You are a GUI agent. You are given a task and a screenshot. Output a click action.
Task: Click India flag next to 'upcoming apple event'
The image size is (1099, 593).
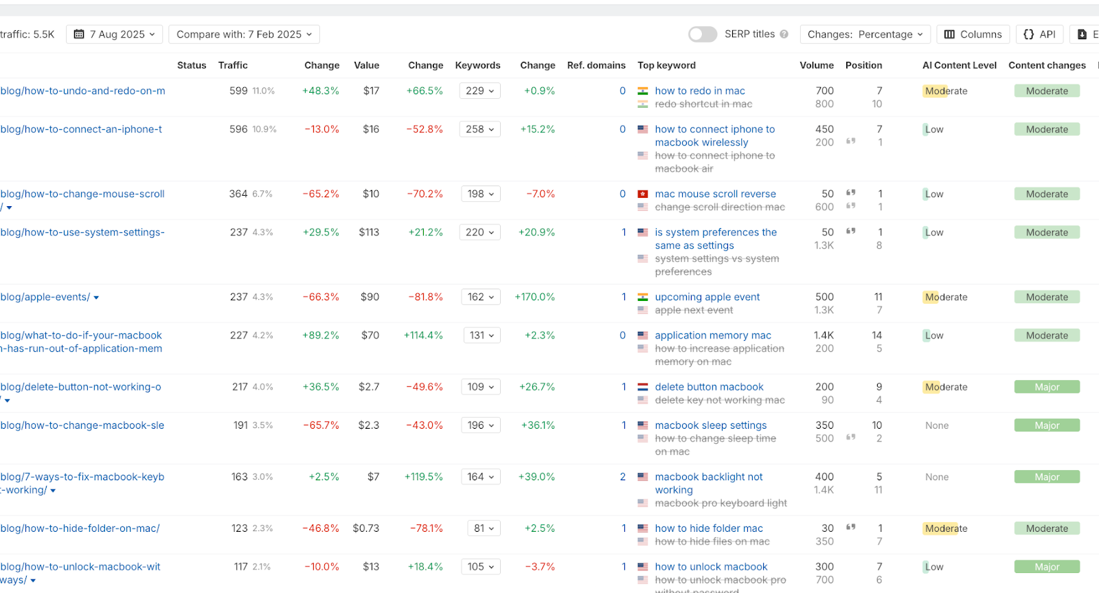[642, 297]
